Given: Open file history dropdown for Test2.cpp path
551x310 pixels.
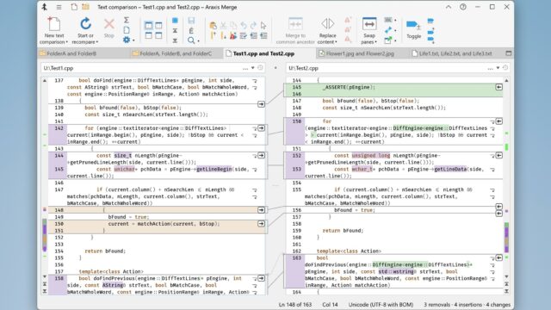Looking at the screenshot, I should 498,68.
